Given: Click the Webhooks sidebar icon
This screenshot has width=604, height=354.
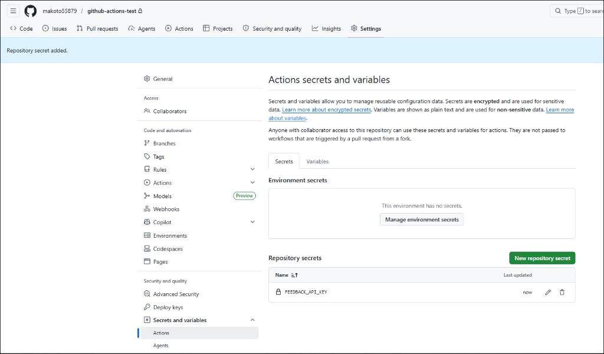Looking at the screenshot, I should tap(147, 209).
